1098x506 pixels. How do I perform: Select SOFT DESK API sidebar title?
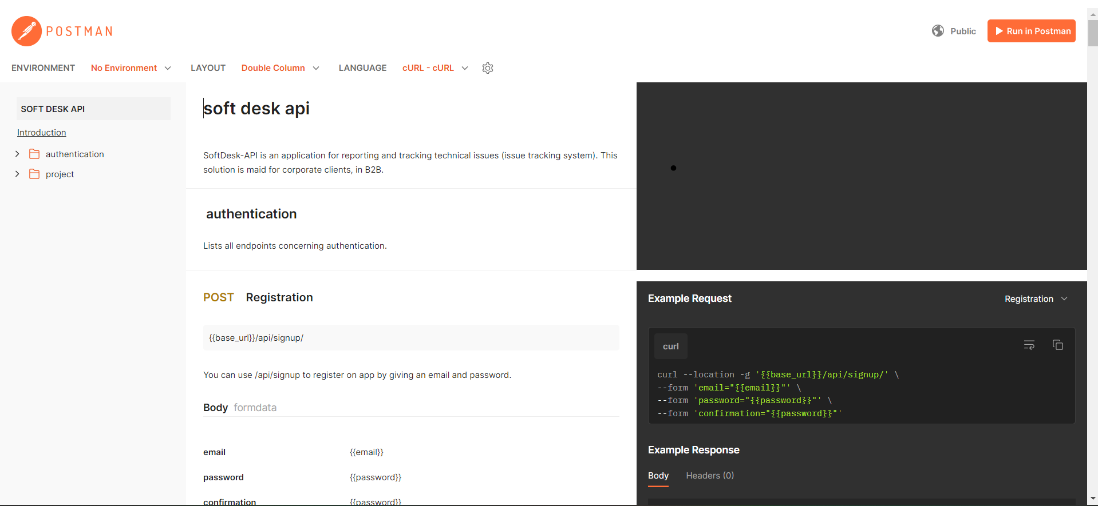pos(93,109)
